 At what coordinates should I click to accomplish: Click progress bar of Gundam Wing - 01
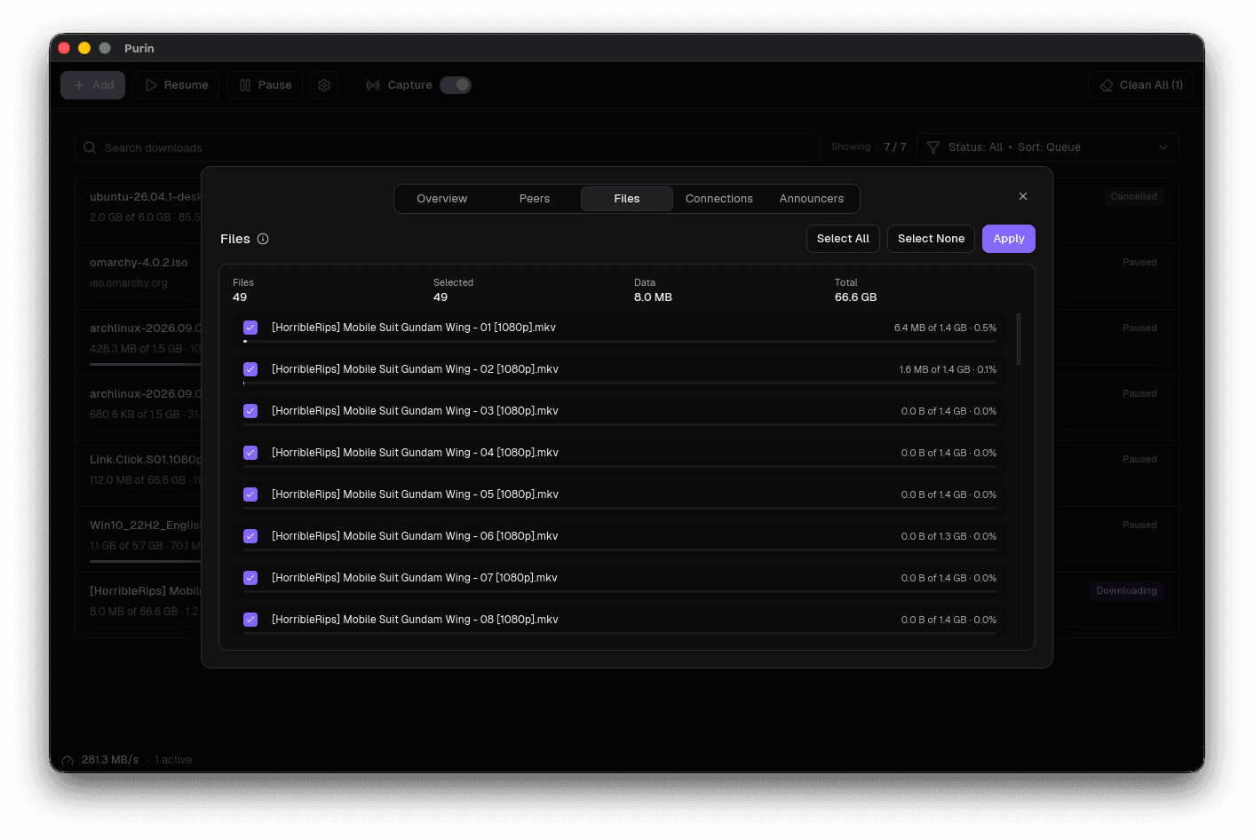(x=620, y=342)
